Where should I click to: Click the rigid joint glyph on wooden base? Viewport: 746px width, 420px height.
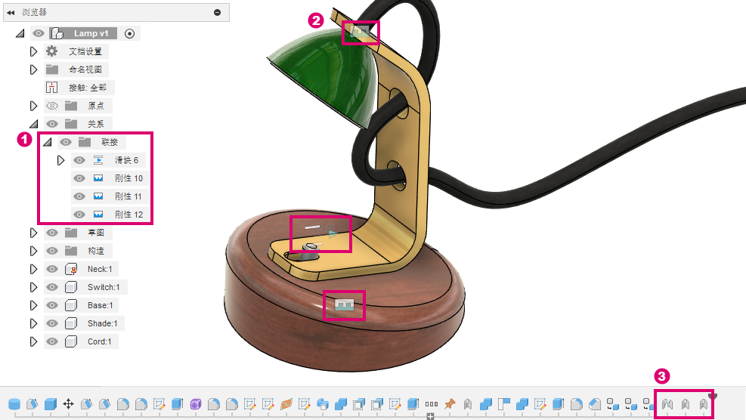[344, 304]
